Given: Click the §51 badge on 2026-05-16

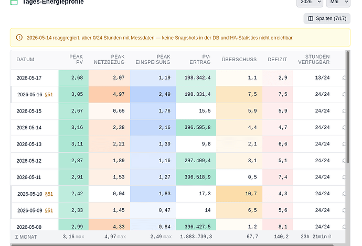Looking at the screenshot, I should coord(49,94).
